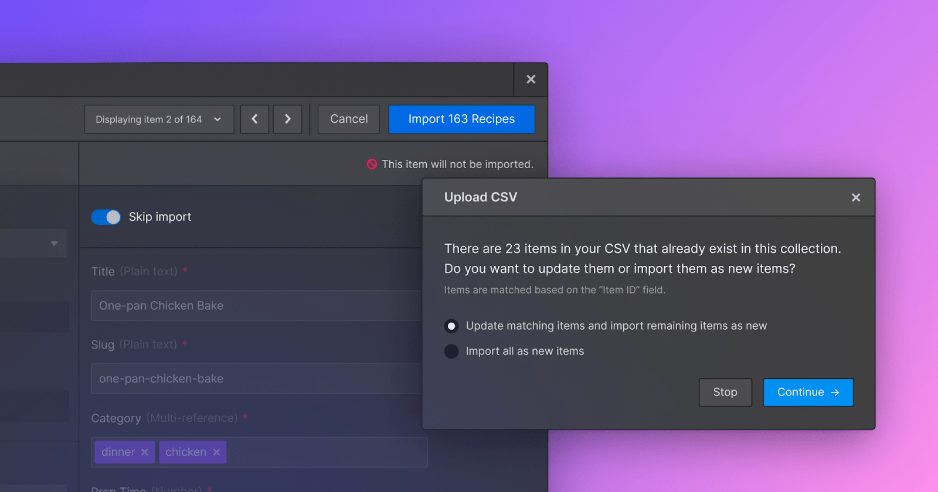Expand the left sidebar dropdown arrow
This screenshot has height=492, width=938.
click(54, 244)
